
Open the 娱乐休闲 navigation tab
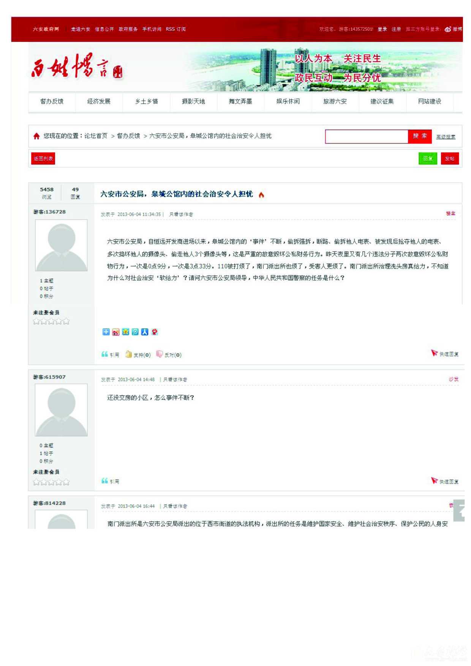tap(288, 101)
